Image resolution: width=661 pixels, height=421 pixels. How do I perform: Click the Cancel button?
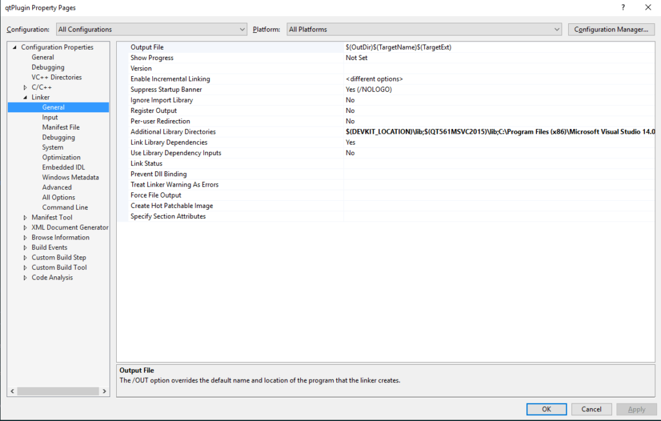tap(591, 409)
